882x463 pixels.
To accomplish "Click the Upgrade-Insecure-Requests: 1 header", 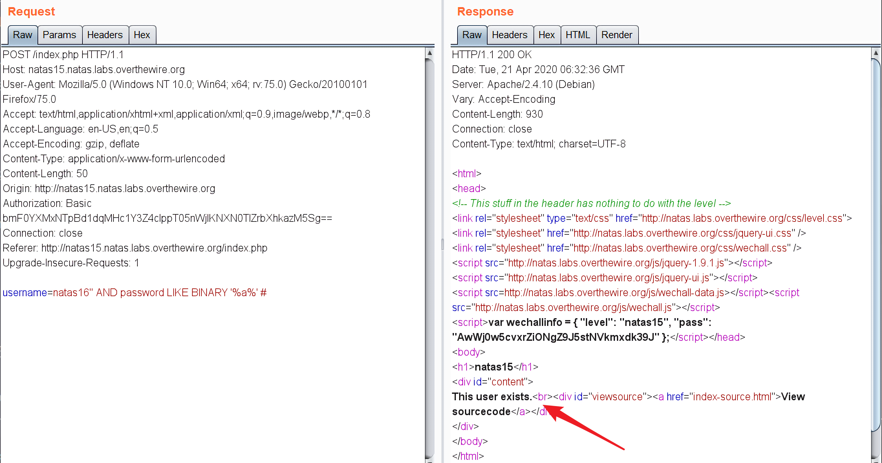I will tap(71, 263).
